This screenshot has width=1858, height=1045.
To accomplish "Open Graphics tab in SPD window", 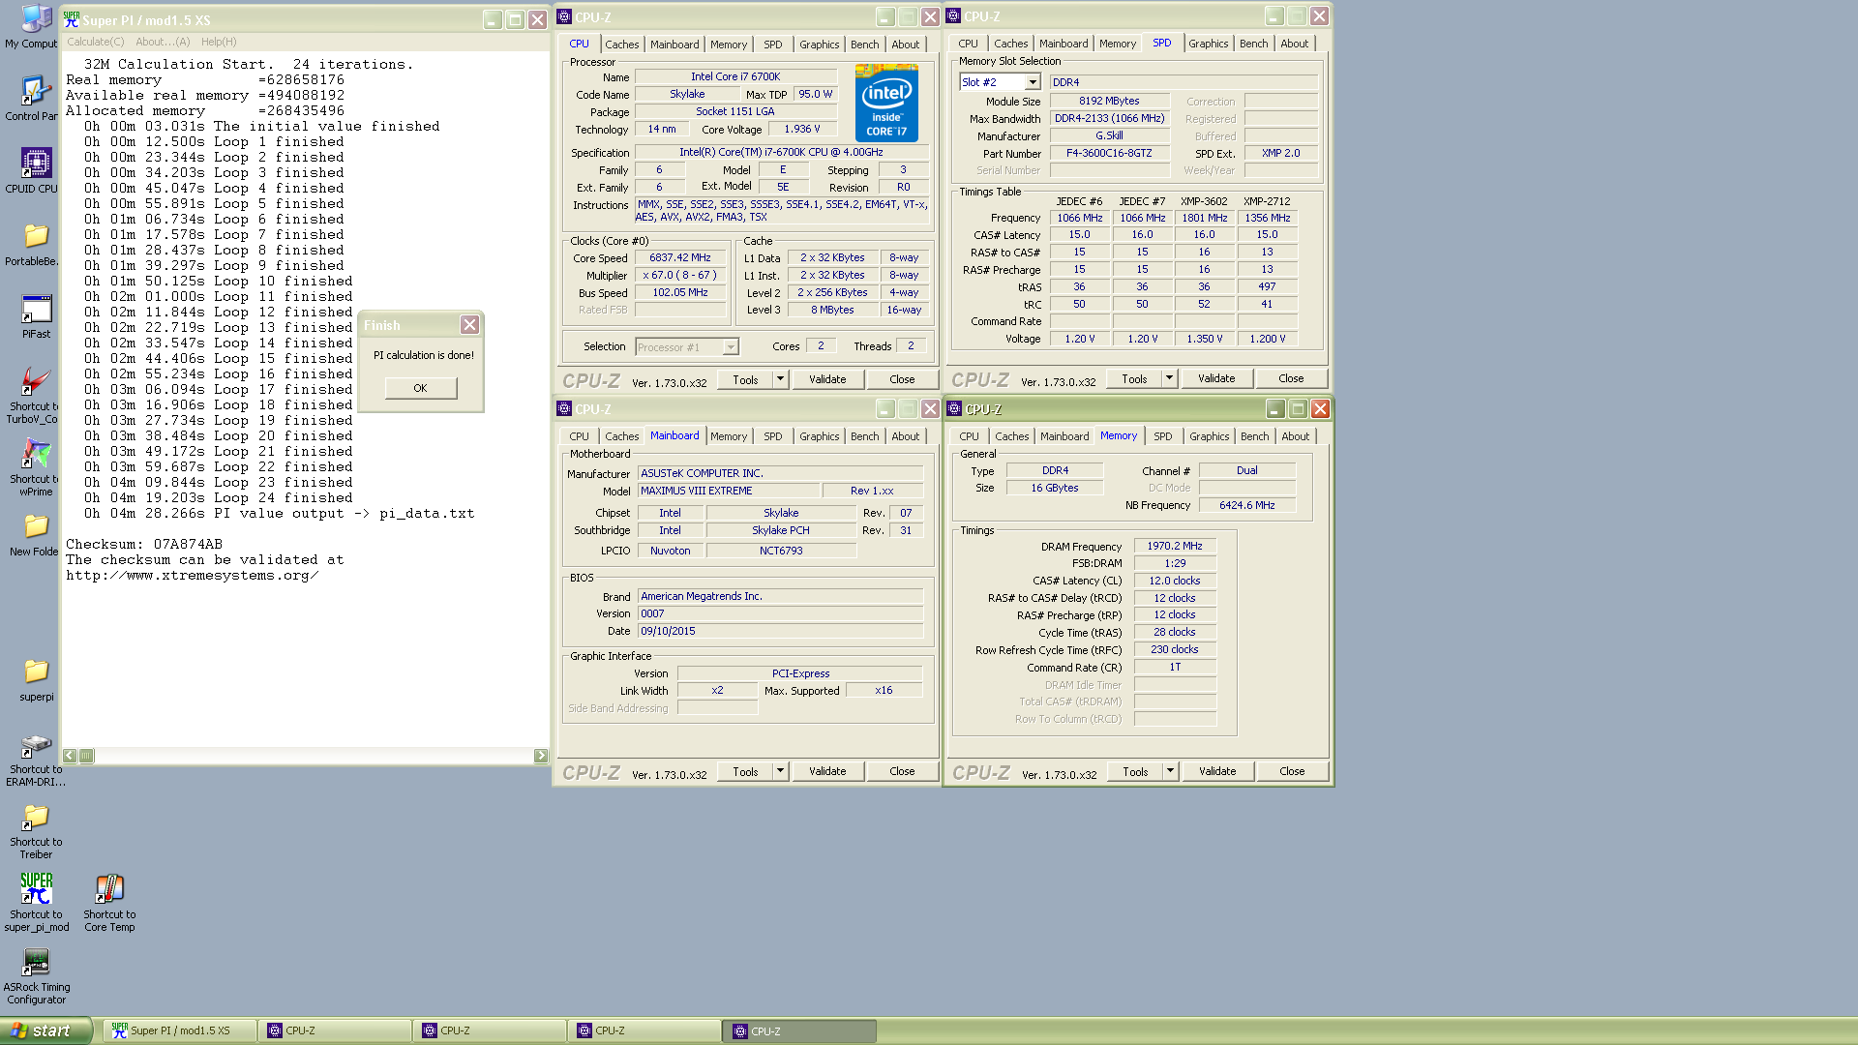I will [1208, 44].
